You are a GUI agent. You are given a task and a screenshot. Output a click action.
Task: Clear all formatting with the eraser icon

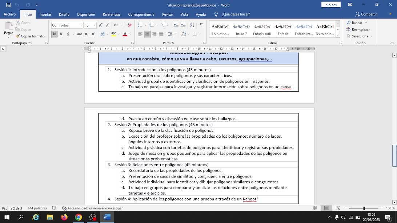[129, 25]
